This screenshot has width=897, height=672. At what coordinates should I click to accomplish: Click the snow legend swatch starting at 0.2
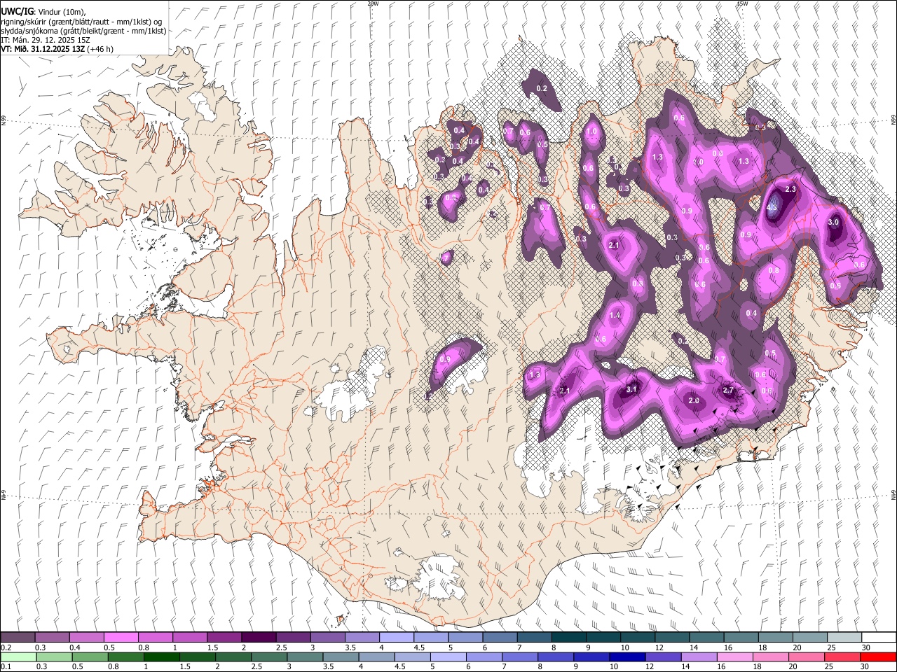tap(18, 637)
